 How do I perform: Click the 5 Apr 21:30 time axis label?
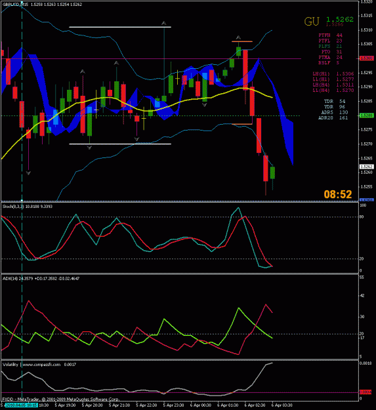(x=119, y=405)
